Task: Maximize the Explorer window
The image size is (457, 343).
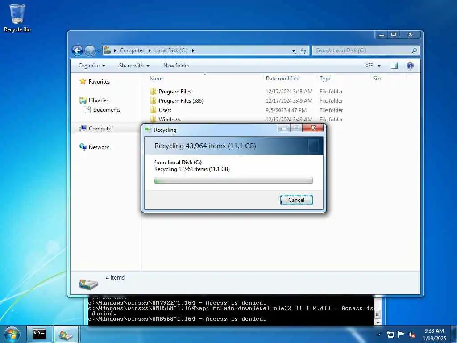Action: pyautogui.click(x=394, y=35)
